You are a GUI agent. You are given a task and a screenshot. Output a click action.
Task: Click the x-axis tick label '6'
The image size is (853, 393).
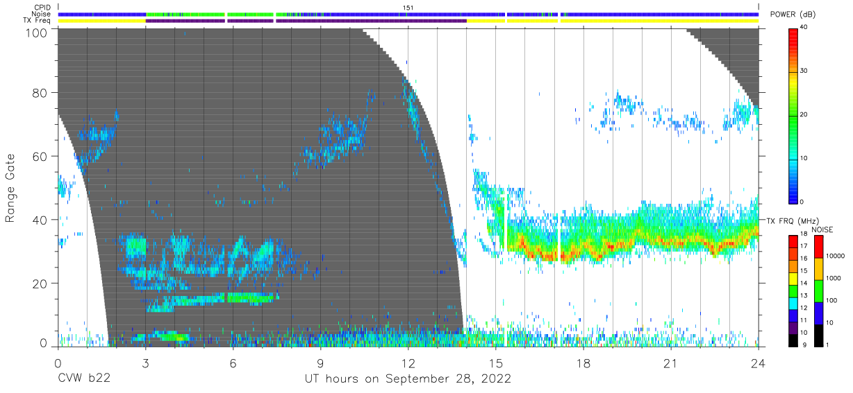coord(233,363)
